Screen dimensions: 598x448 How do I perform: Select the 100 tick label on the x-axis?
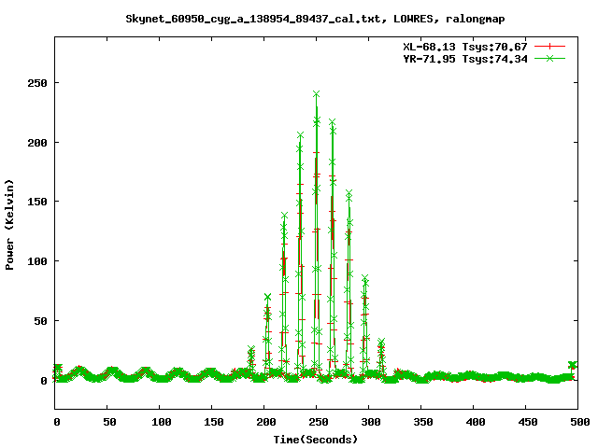pyautogui.click(x=160, y=423)
